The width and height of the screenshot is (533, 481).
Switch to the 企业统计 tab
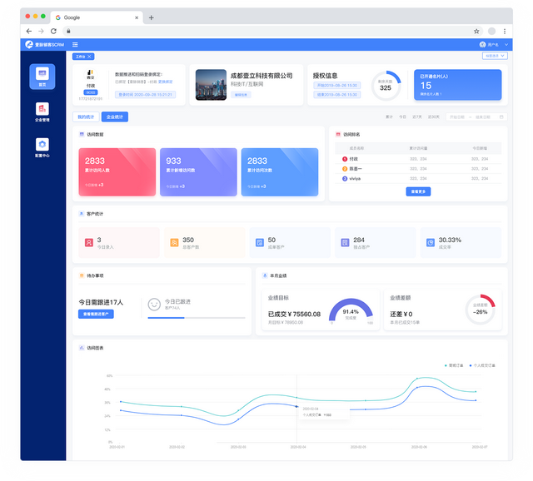(115, 117)
